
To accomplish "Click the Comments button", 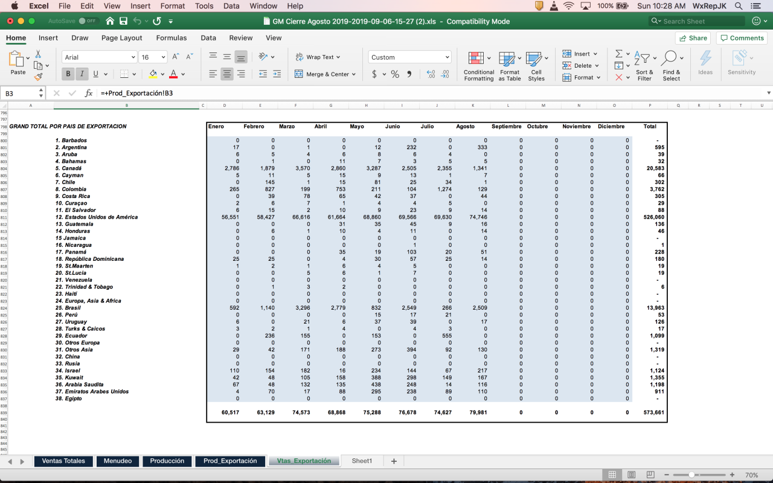I will (742, 38).
